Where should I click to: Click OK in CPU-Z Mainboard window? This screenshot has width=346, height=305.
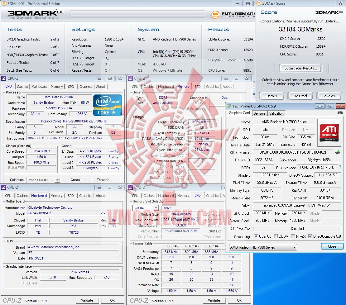point(112,300)
